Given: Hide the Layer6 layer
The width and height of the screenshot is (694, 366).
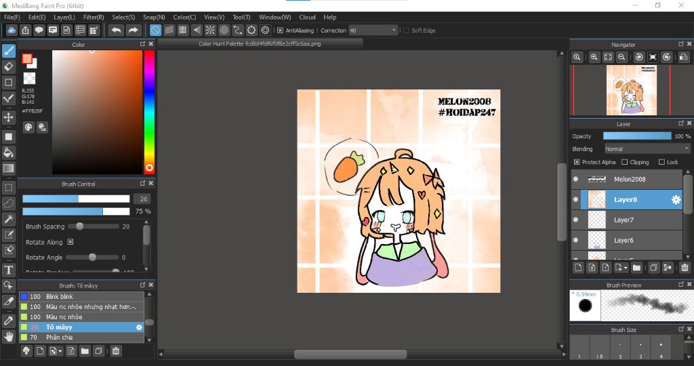Looking at the screenshot, I should (575, 241).
